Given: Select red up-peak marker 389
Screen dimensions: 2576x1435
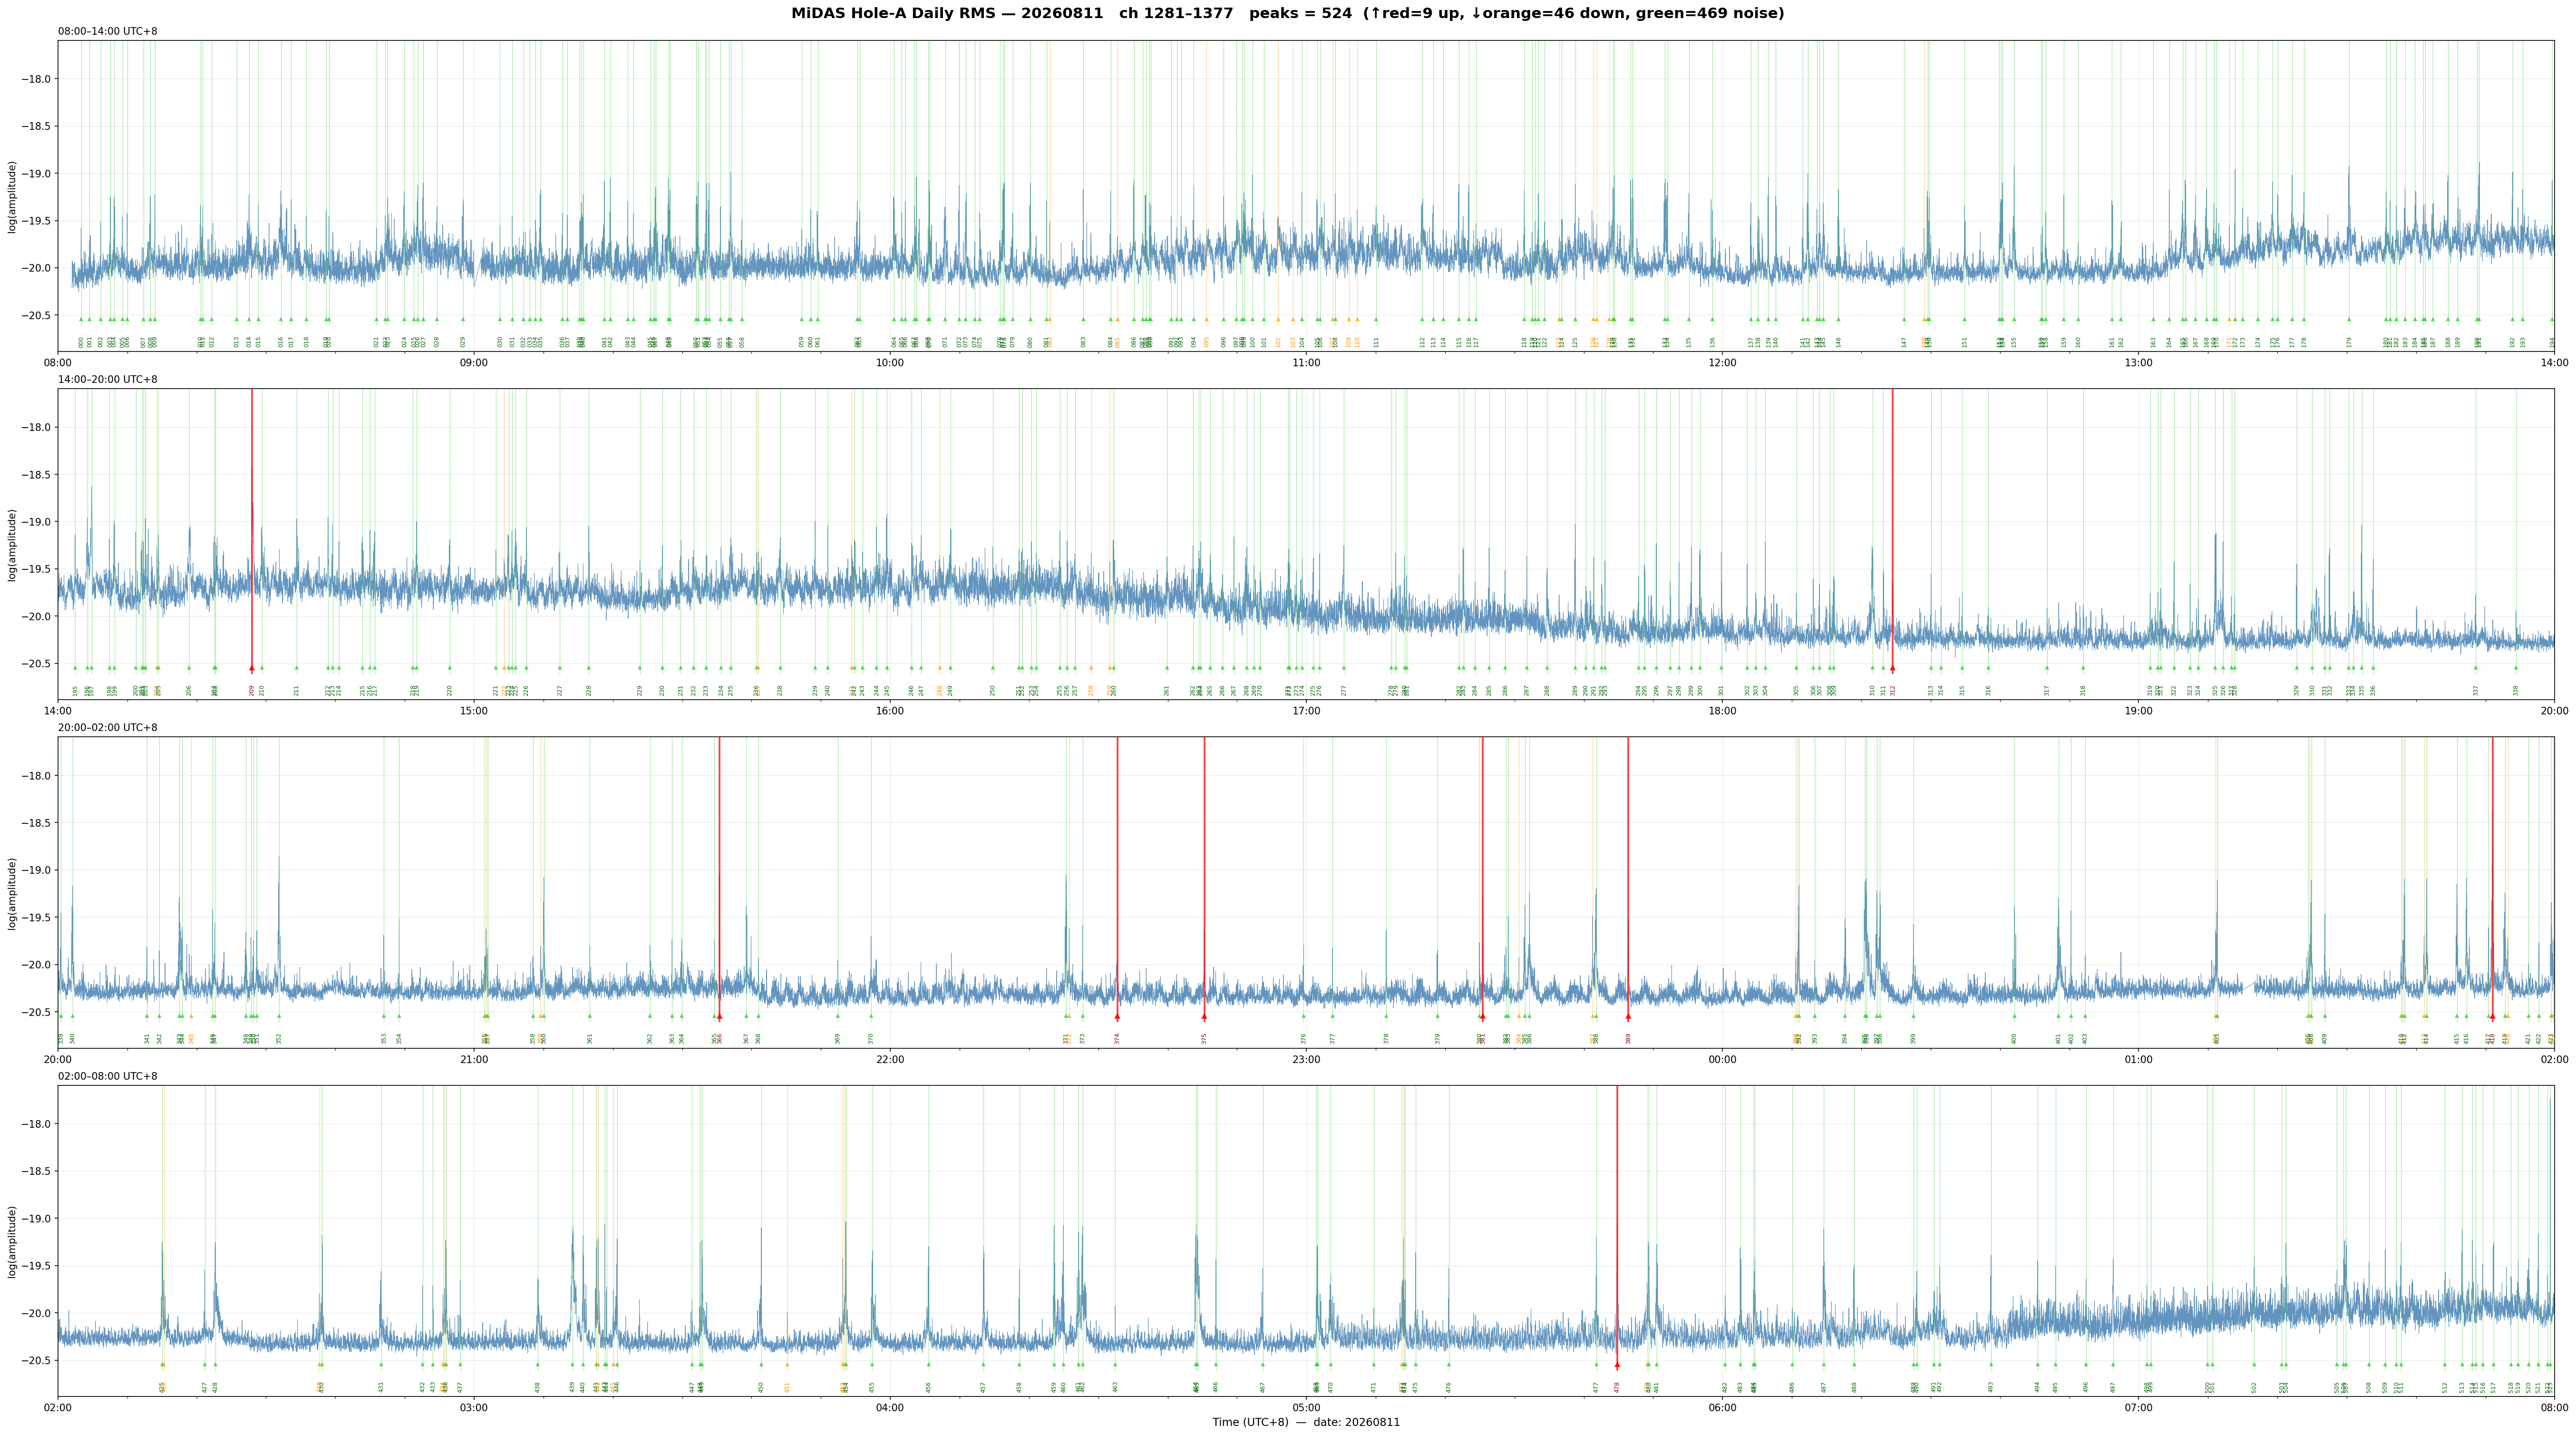Looking at the screenshot, I should [x=1628, y=1017].
